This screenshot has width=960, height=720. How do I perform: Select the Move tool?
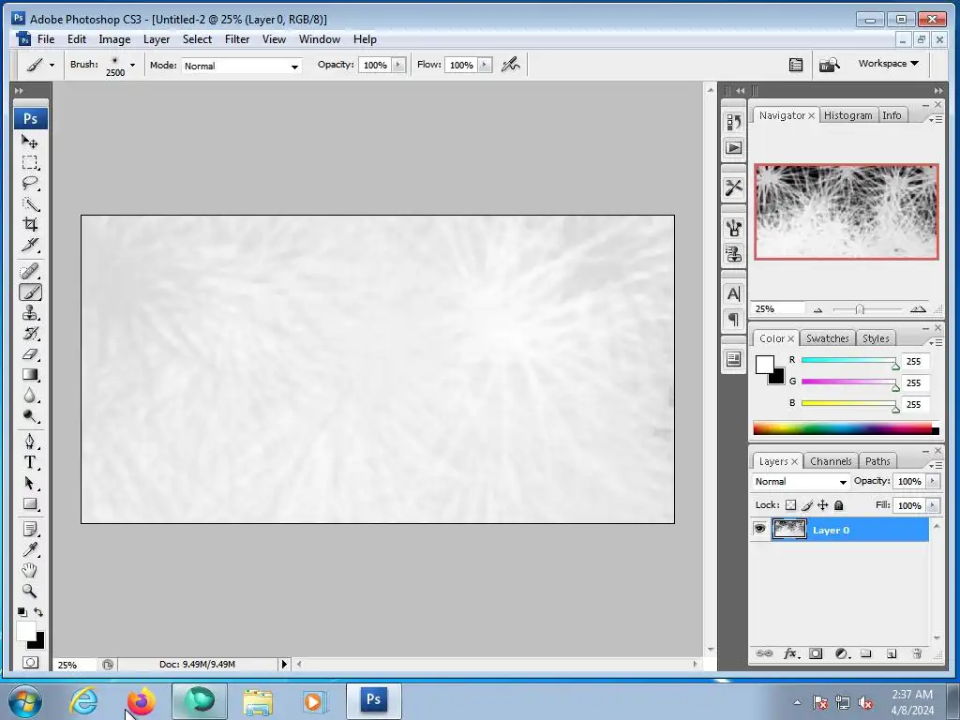30,142
